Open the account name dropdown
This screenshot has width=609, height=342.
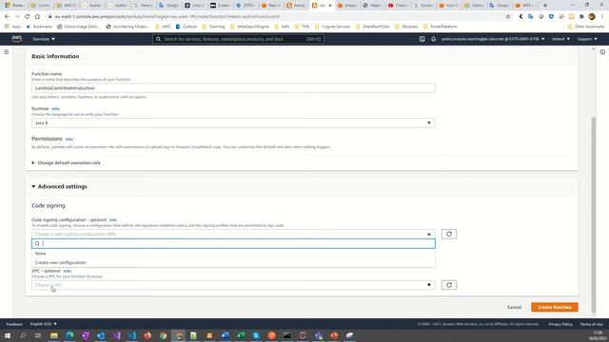[493, 39]
